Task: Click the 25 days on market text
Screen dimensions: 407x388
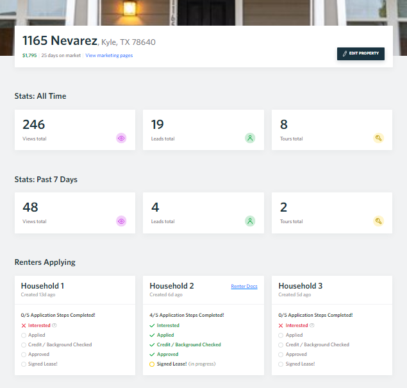Action: pos(61,55)
